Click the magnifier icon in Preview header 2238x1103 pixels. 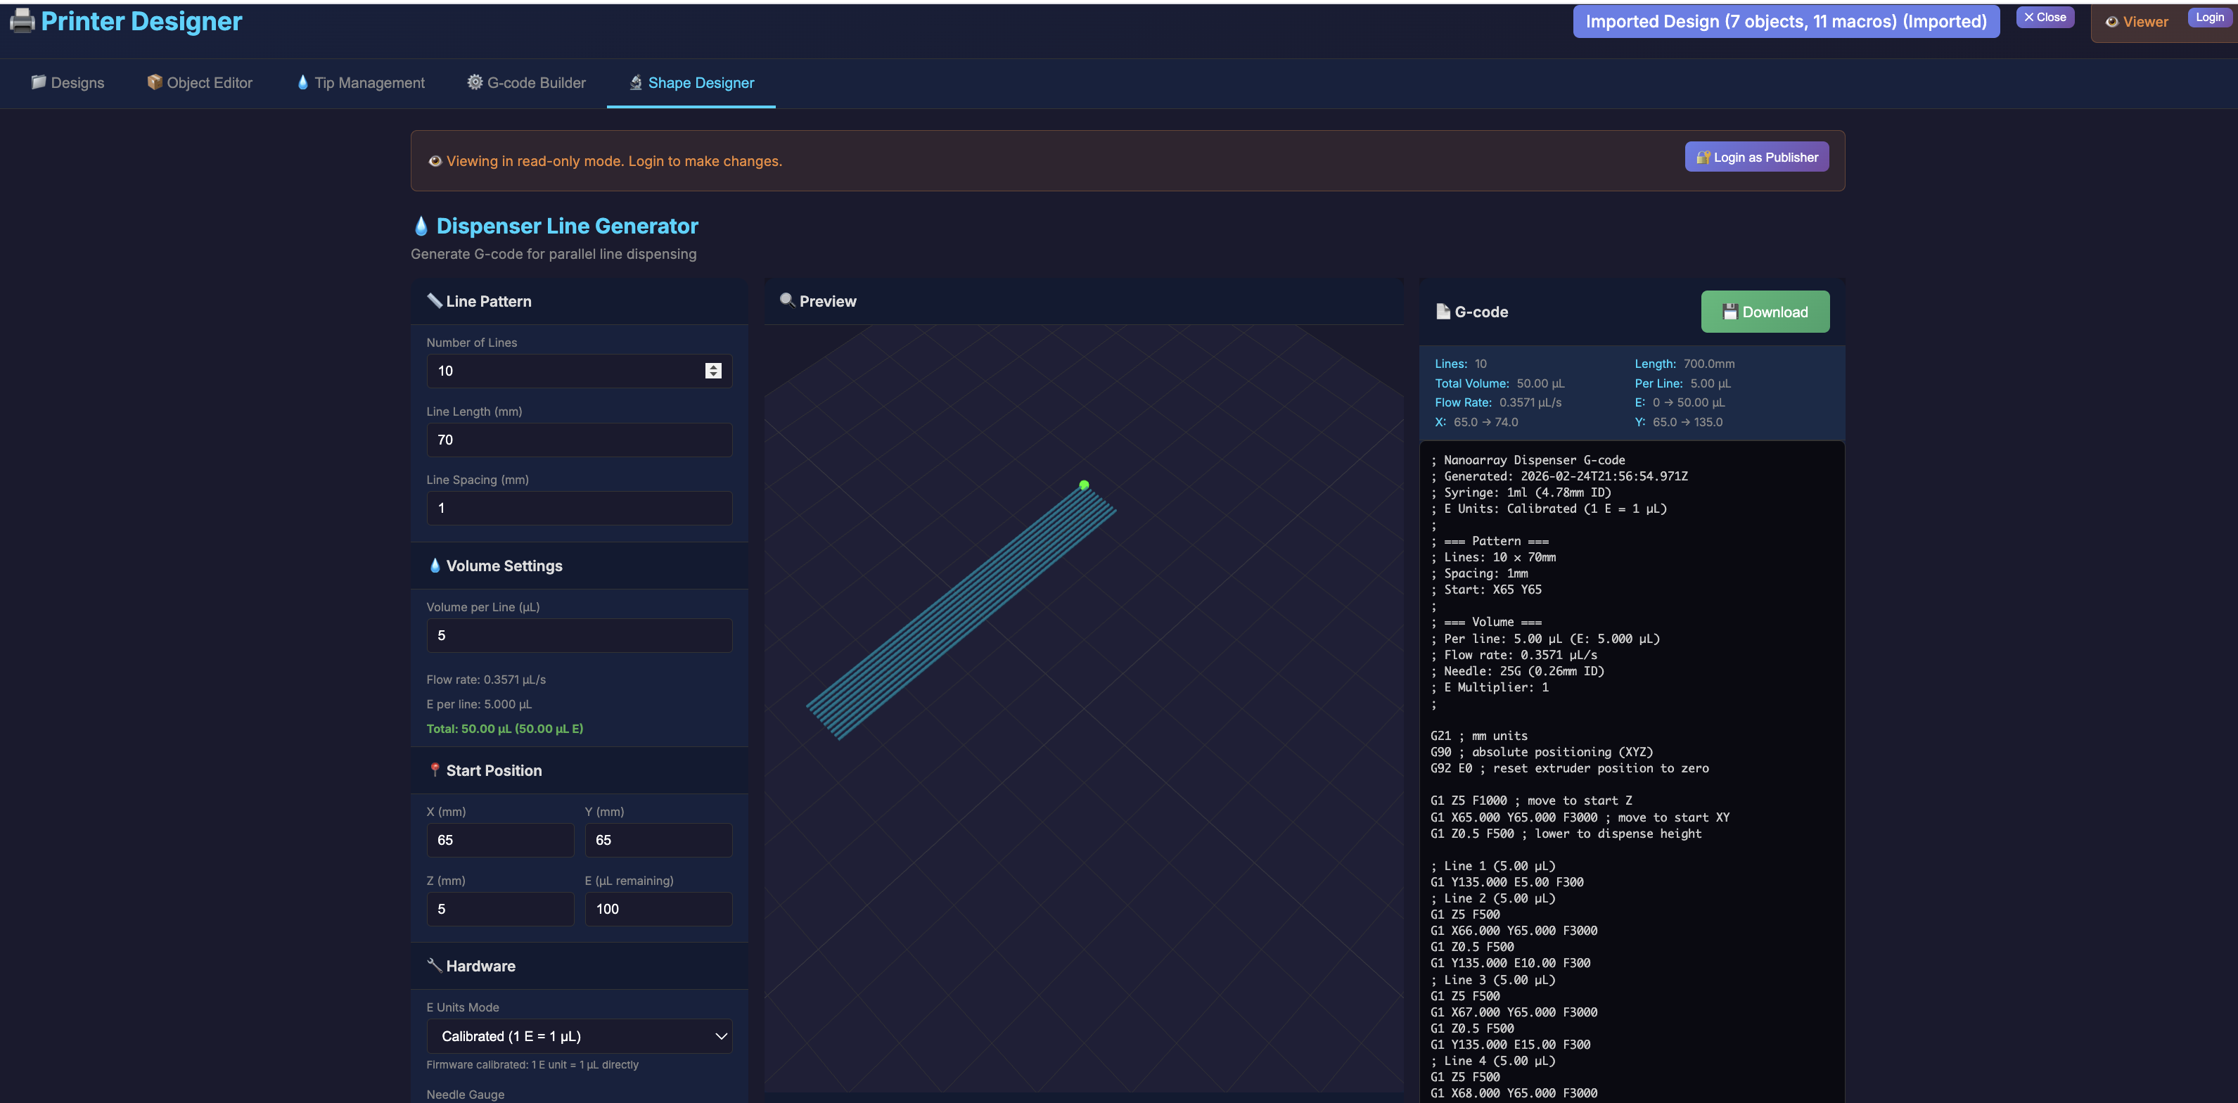(x=786, y=300)
